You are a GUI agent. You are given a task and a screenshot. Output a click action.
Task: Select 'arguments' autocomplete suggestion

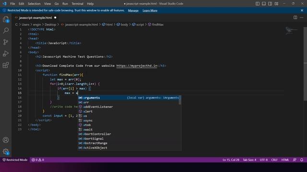pyautogui.click(x=128, y=97)
